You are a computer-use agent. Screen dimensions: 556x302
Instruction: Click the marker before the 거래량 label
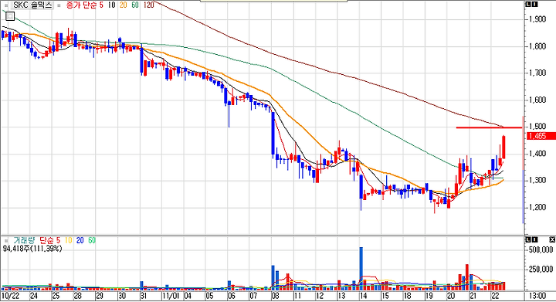point(7,241)
